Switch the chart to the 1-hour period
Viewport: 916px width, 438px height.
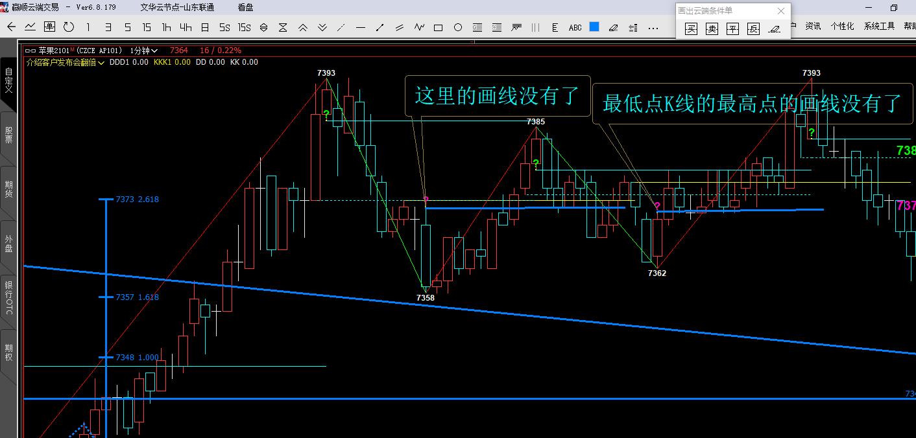pyautogui.click(x=166, y=27)
